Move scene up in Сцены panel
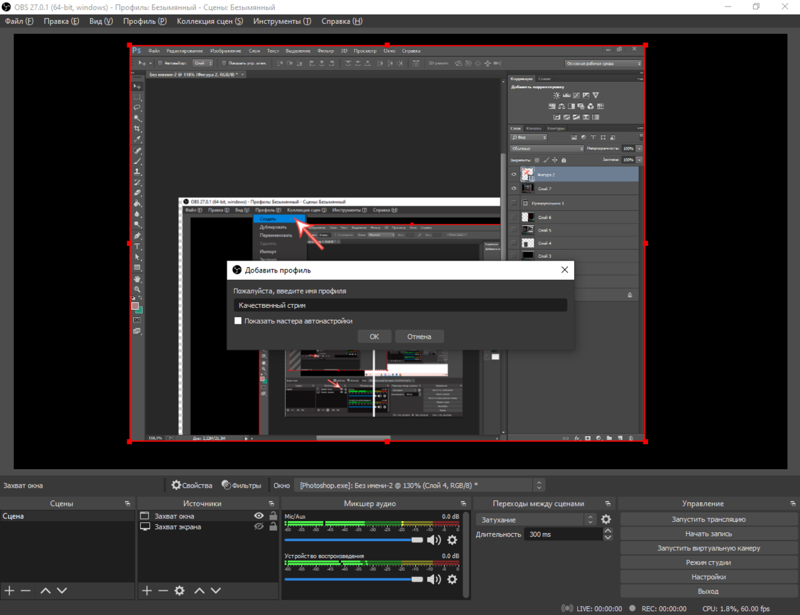The image size is (800, 615). [x=45, y=590]
